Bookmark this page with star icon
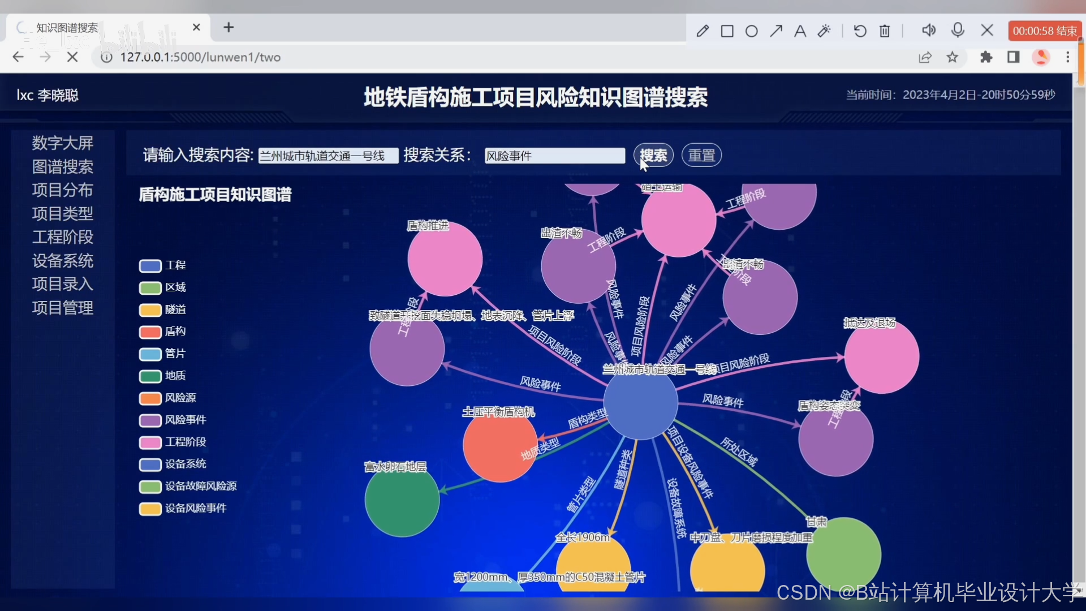 click(953, 57)
